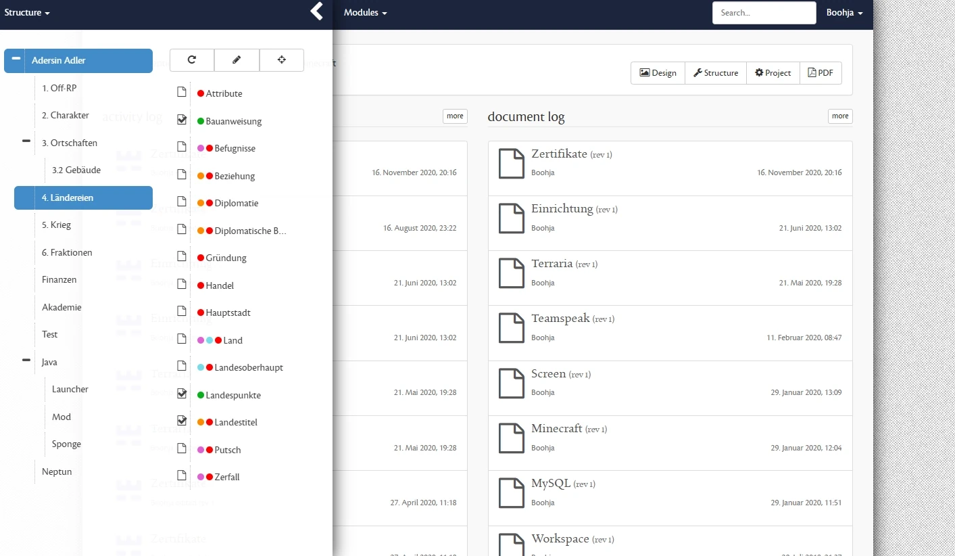
Task: Select 5. Krieg in the tree
Action: [56, 225]
